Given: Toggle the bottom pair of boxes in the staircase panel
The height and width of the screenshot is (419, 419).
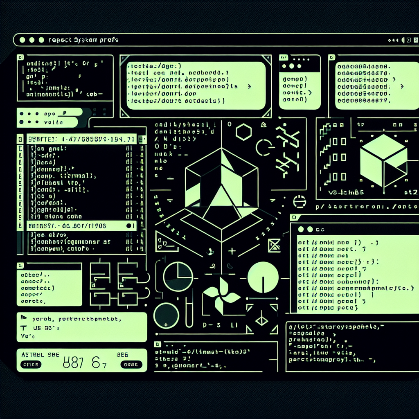Looking at the screenshot, I should (x=339, y=177).
